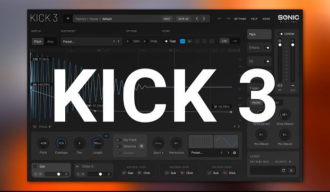Click the export download arrow icon
Image resolution: width=330 pixels, height=192 pixels.
[x=291, y=170]
